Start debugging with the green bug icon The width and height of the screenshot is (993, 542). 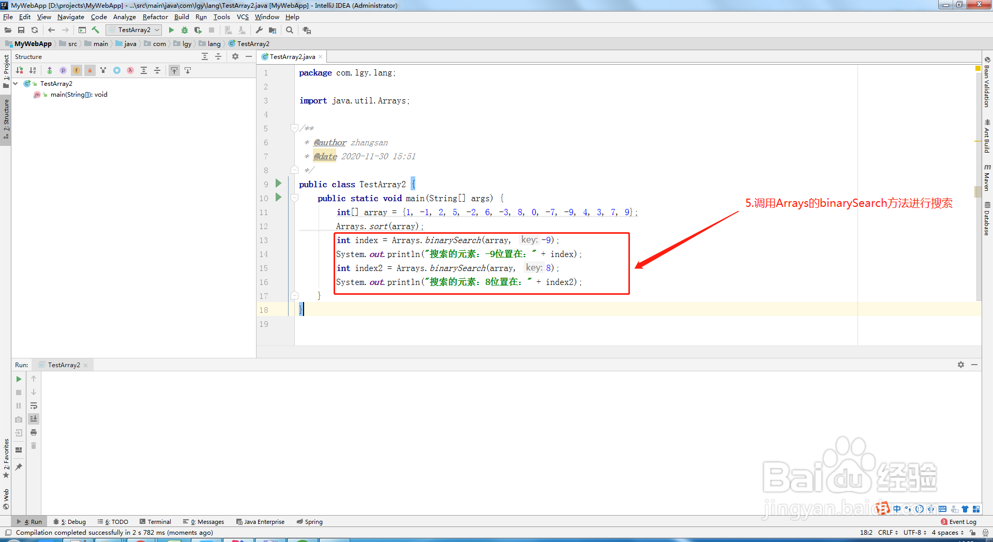pyautogui.click(x=185, y=30)
